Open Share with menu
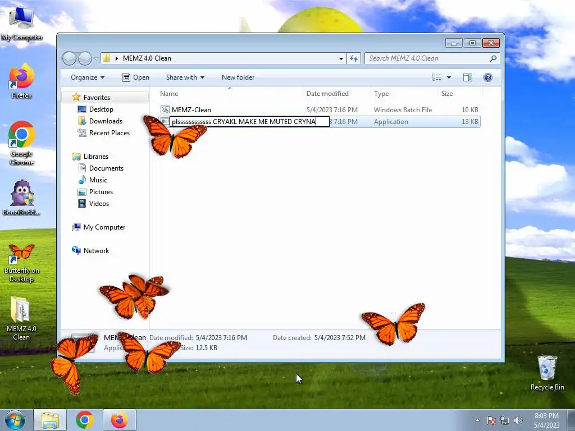Viewport: 575px width, 431px height. click(x=185, y=77)
